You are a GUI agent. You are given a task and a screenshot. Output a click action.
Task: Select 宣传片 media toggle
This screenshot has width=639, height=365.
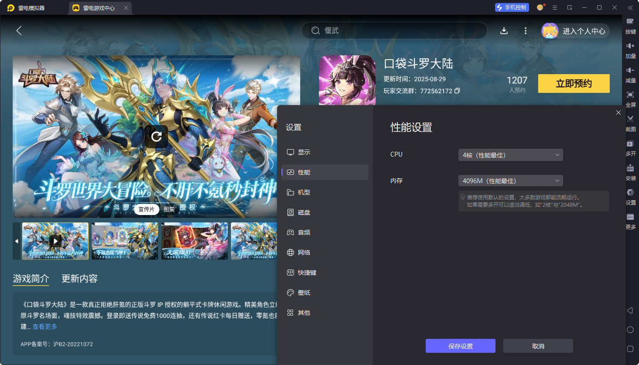(147, 209)
